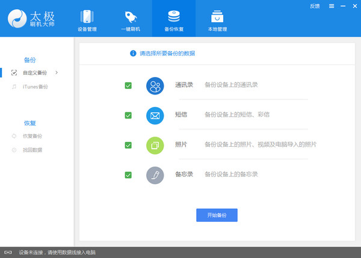
Task: Click the gray memo pencil (备忘录) icon
Action: (x=155, y=175)
